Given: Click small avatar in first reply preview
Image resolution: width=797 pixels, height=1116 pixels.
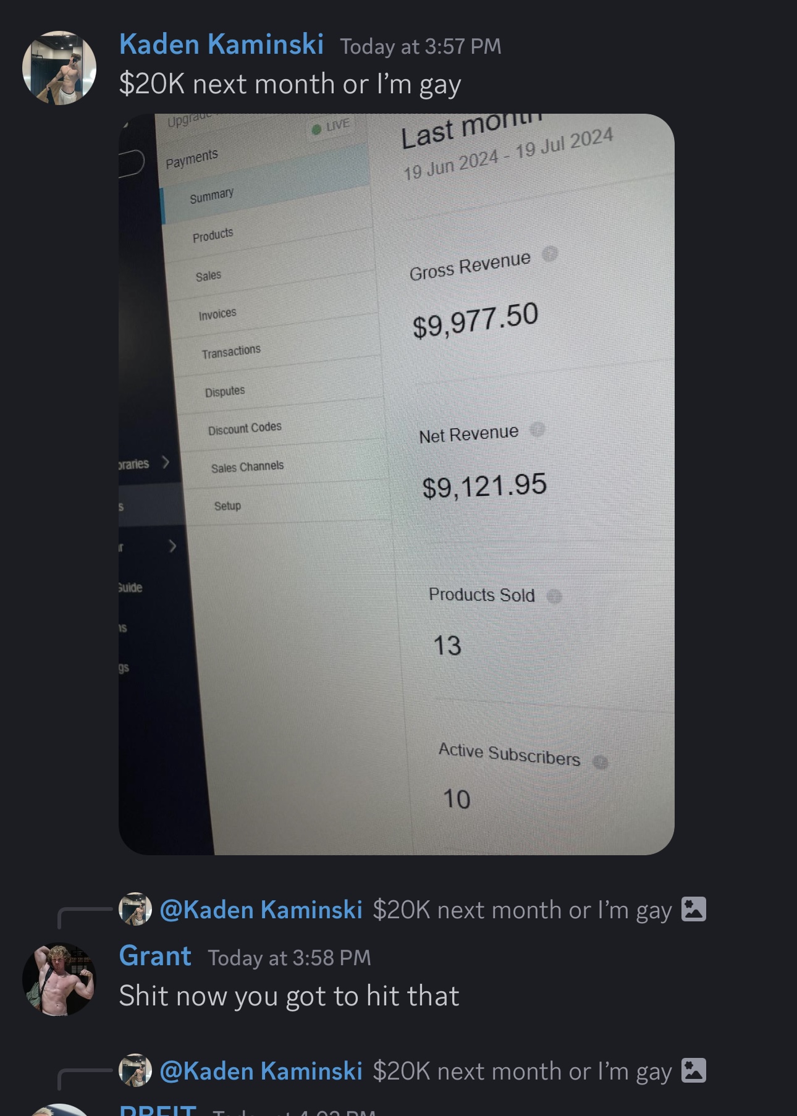Looking at the screenshot, I should point(135,909).
